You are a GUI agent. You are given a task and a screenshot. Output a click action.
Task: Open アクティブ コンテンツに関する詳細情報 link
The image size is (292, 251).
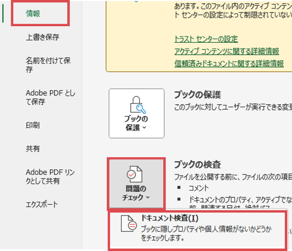[227, 51]
